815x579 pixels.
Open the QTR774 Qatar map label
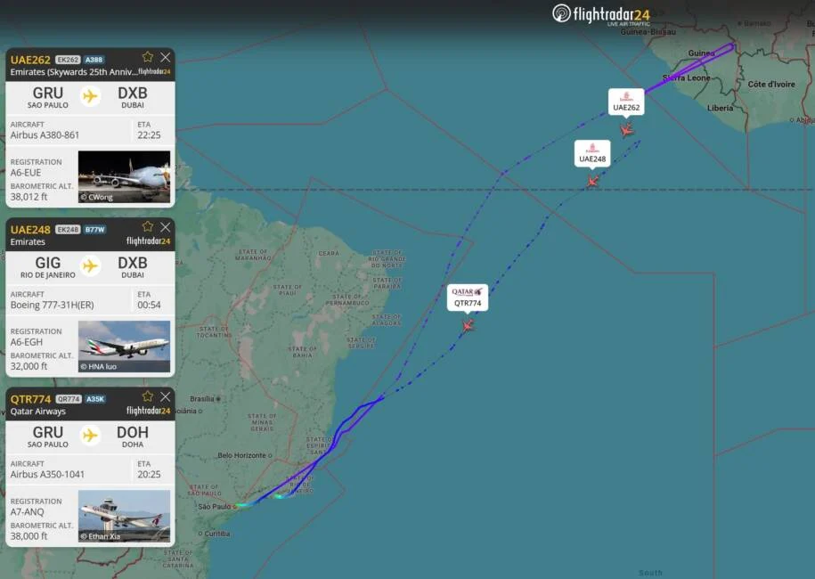click(468, 298)
